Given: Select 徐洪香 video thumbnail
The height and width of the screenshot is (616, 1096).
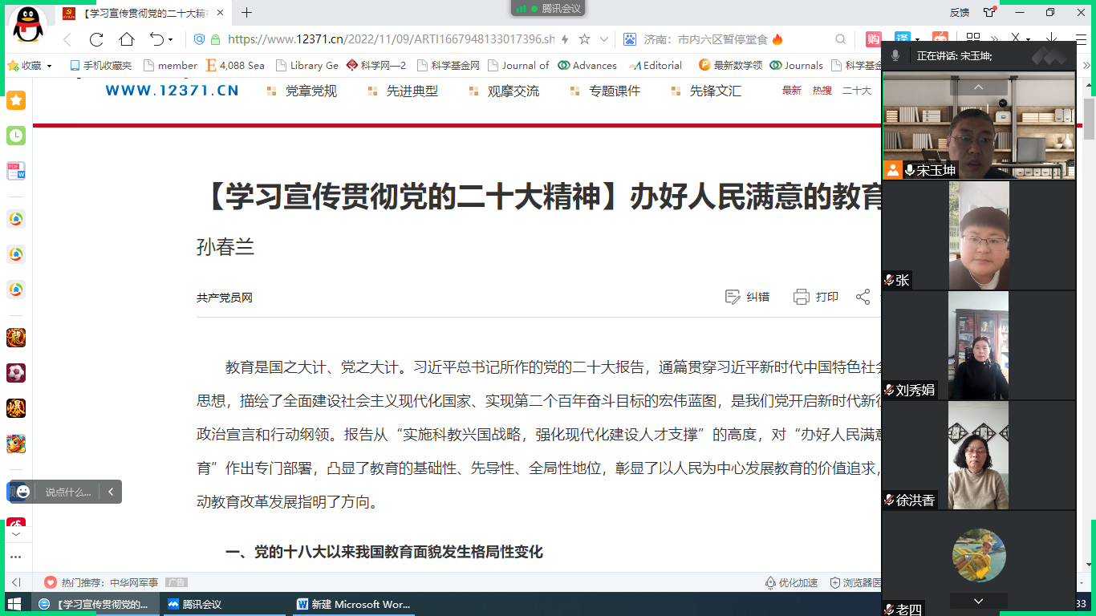Looking at the screenshot, I should [x=979, y=455].
